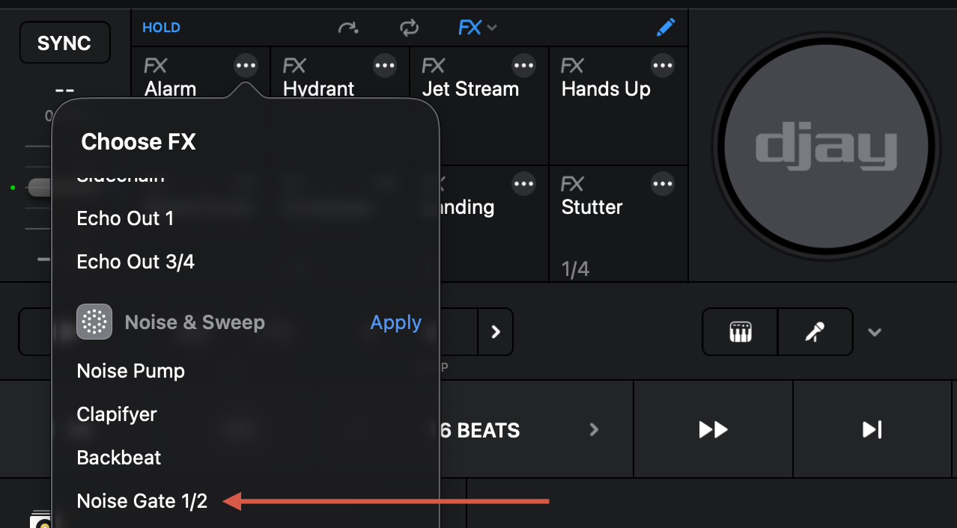Expand the chevron next to microphone
Screen dimensions: 957x528
874,331
